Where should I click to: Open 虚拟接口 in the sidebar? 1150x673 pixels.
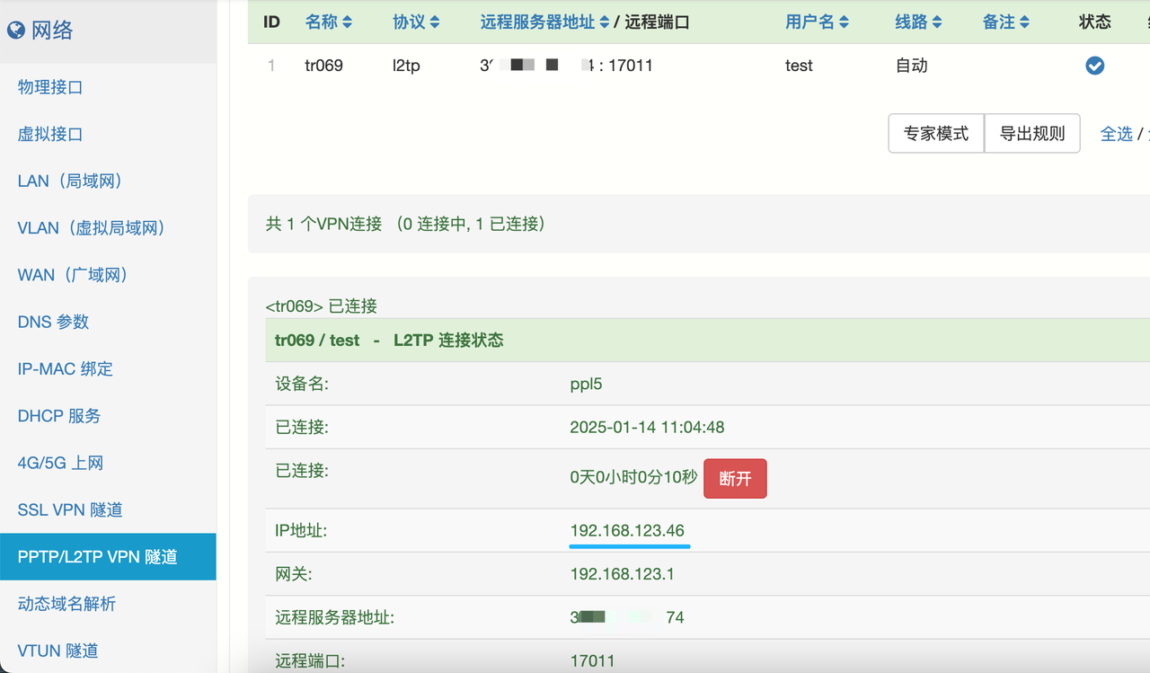click(50, 134)
